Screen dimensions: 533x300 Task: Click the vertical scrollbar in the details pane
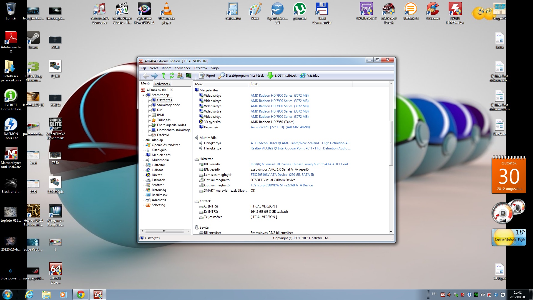click(391, 143)
